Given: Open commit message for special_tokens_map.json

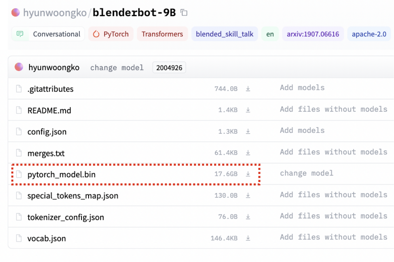Looking at the screenshot, I should click(334, 195).
